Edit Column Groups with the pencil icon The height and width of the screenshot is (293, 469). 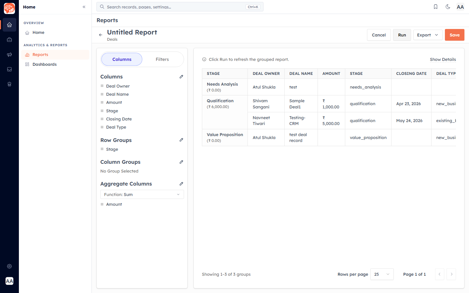[181, 162]
